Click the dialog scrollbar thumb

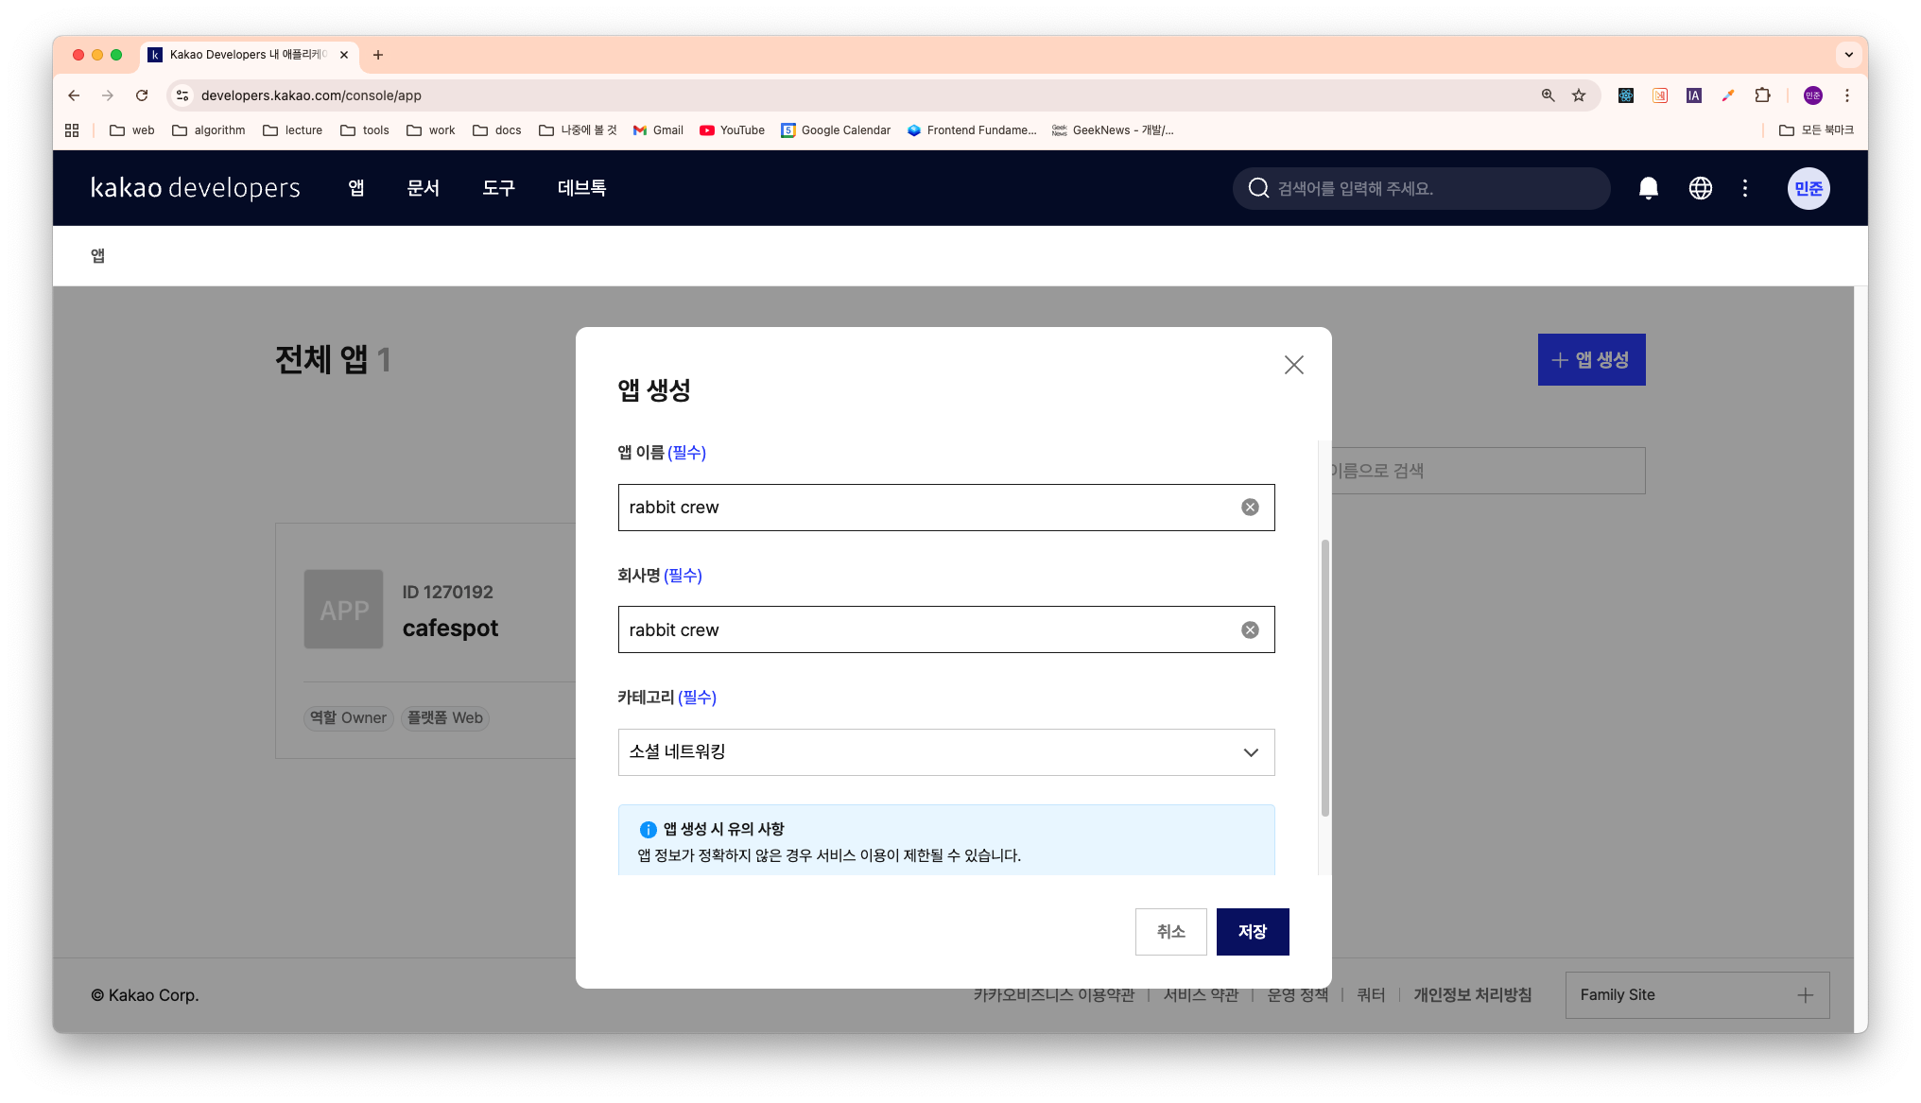click(1324, 678)
